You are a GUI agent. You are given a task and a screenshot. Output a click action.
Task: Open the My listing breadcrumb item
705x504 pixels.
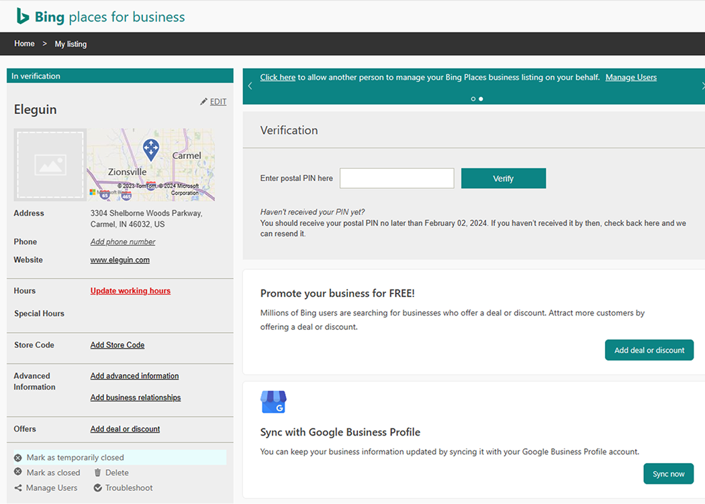pyautogui.click(x=70, y=44)
